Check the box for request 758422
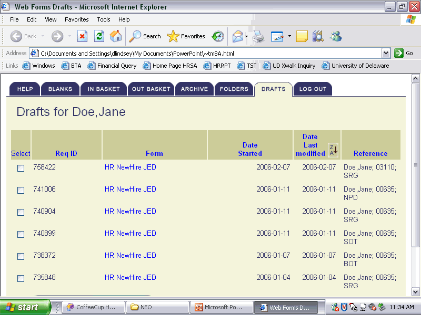The height and width of the screenshot is (315, 421). pos(21,169)
